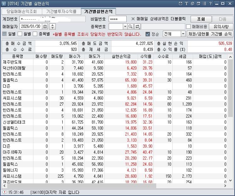Click the magnifier search icon by 종목번호

click(x=130, y=27)
